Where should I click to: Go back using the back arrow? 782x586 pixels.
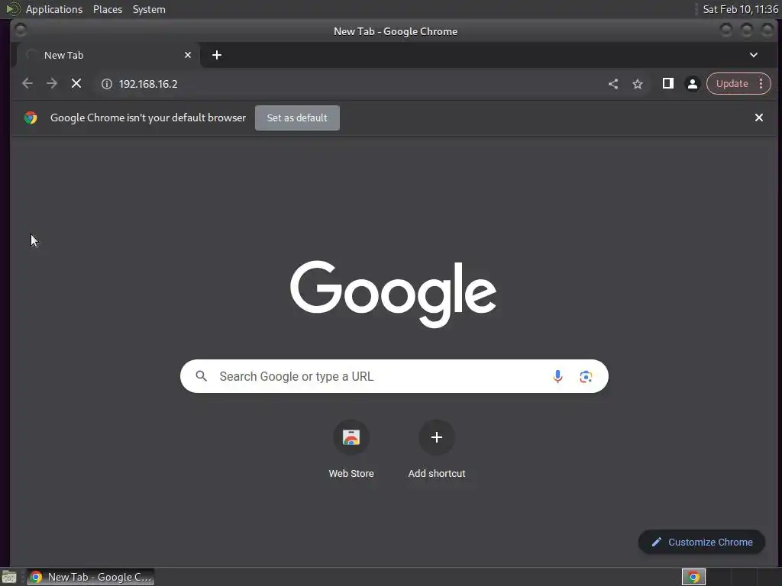pos(27,84)
